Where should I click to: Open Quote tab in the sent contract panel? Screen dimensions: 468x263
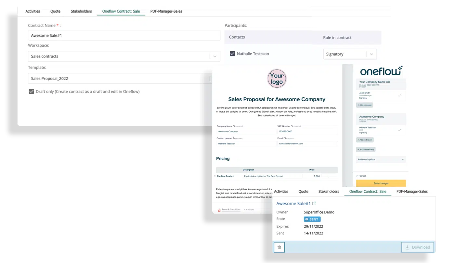[303, 192]
